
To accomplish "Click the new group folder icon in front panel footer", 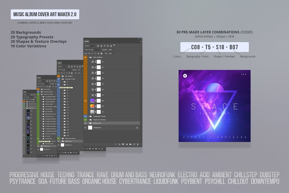I will [130, 144].
